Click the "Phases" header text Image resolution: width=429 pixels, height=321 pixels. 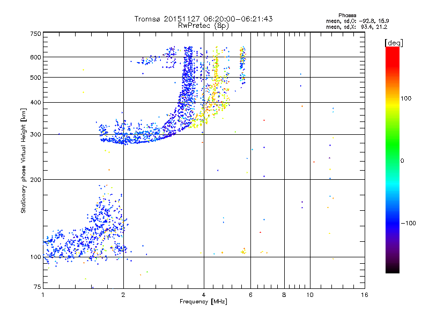(347, 16)
